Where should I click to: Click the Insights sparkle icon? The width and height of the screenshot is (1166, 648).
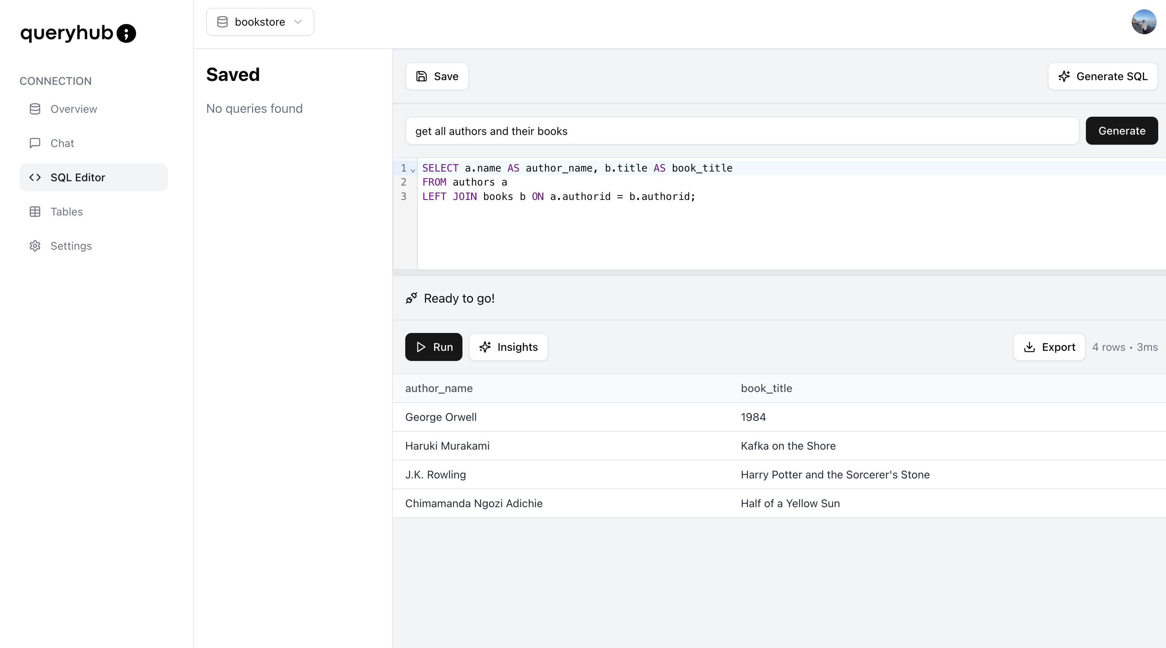tap(485, 347)
